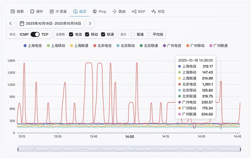Image resolution: width=251 pixels, height=158 pixels.
Task: Open the 摘要 summary tab
Action: pyautogui.click(x=17, y=12)
